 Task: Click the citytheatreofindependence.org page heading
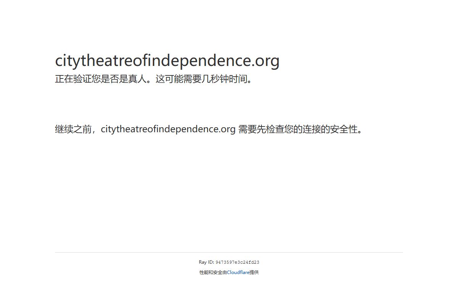click(167, 61)
